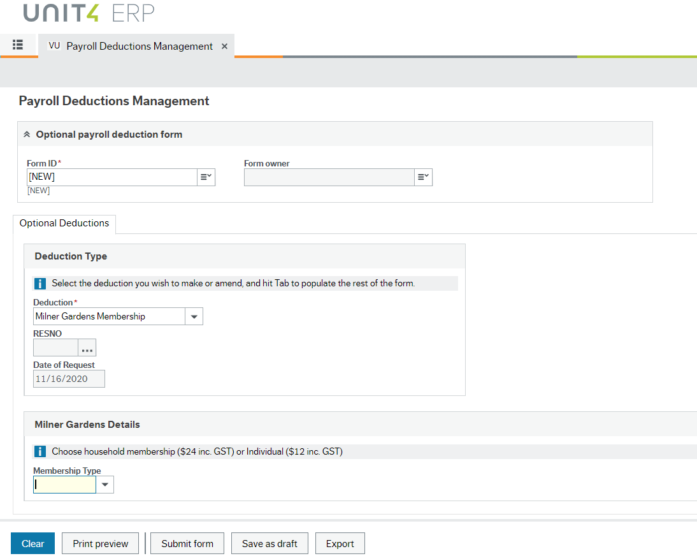Expand the Form owner selection list
Screen dimensions: 697x556
(424, 177)
